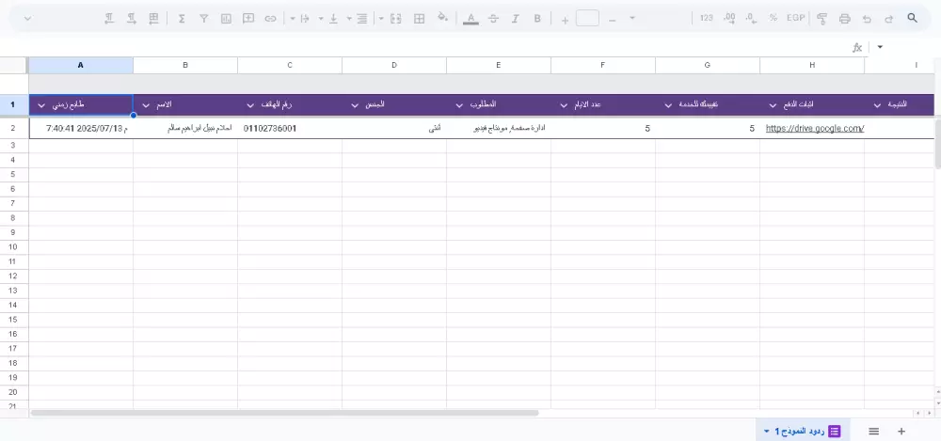Expand the text wrapping arrow
941x441 pixels.
point(293,19)
